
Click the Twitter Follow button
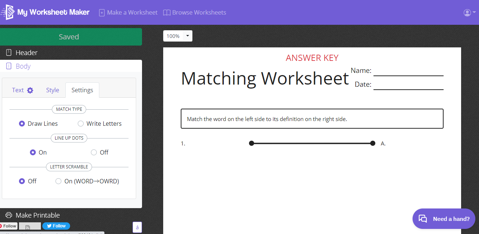tap(56, 226)
